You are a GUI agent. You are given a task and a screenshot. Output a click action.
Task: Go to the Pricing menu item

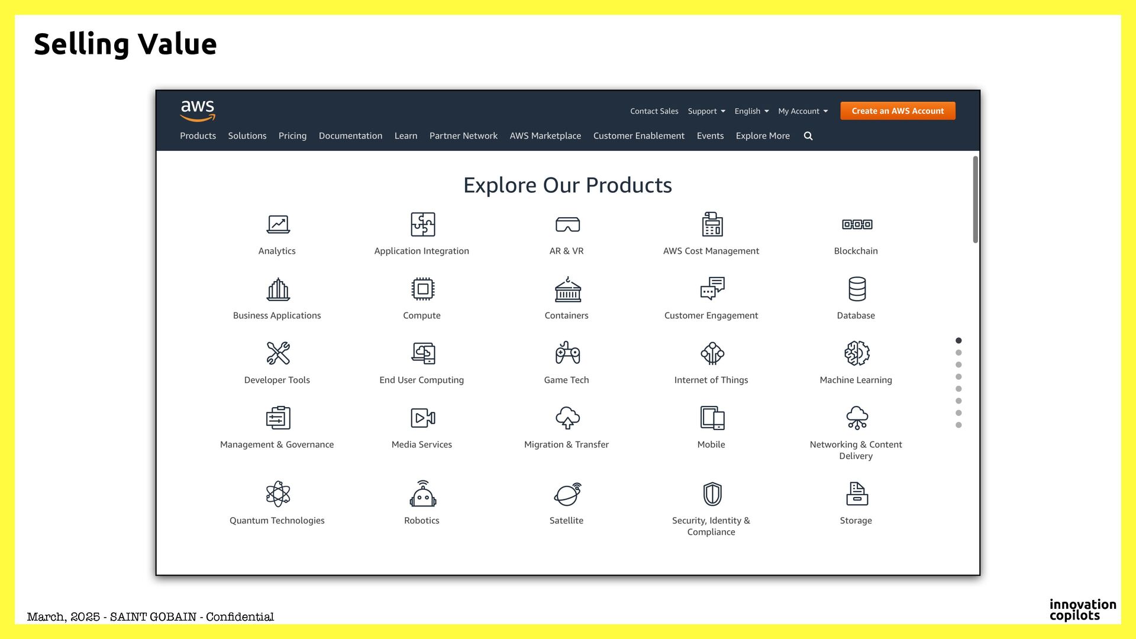pyautogui.click(x=292, y=136)
